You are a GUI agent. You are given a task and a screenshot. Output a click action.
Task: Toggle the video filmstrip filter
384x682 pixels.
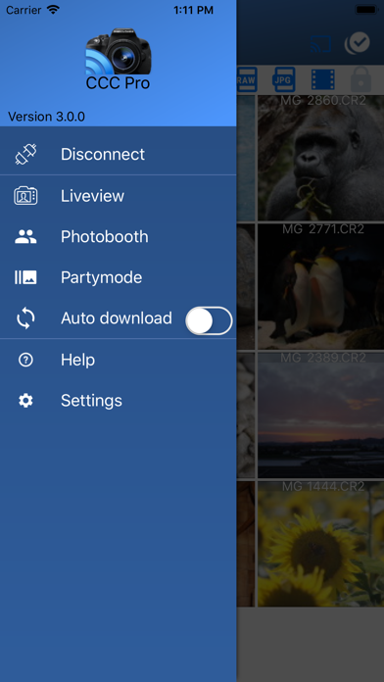[x=322, y=80]
